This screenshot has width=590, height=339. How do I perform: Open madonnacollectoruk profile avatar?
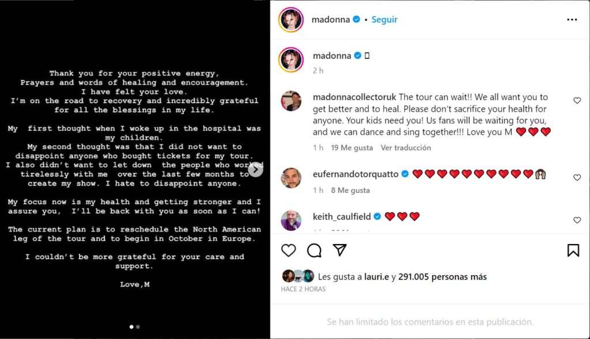click(x=291, y=101)
